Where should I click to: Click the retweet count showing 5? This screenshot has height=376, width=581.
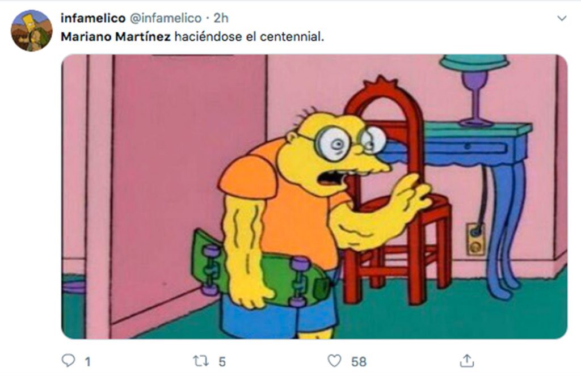[x=222, y=362]
